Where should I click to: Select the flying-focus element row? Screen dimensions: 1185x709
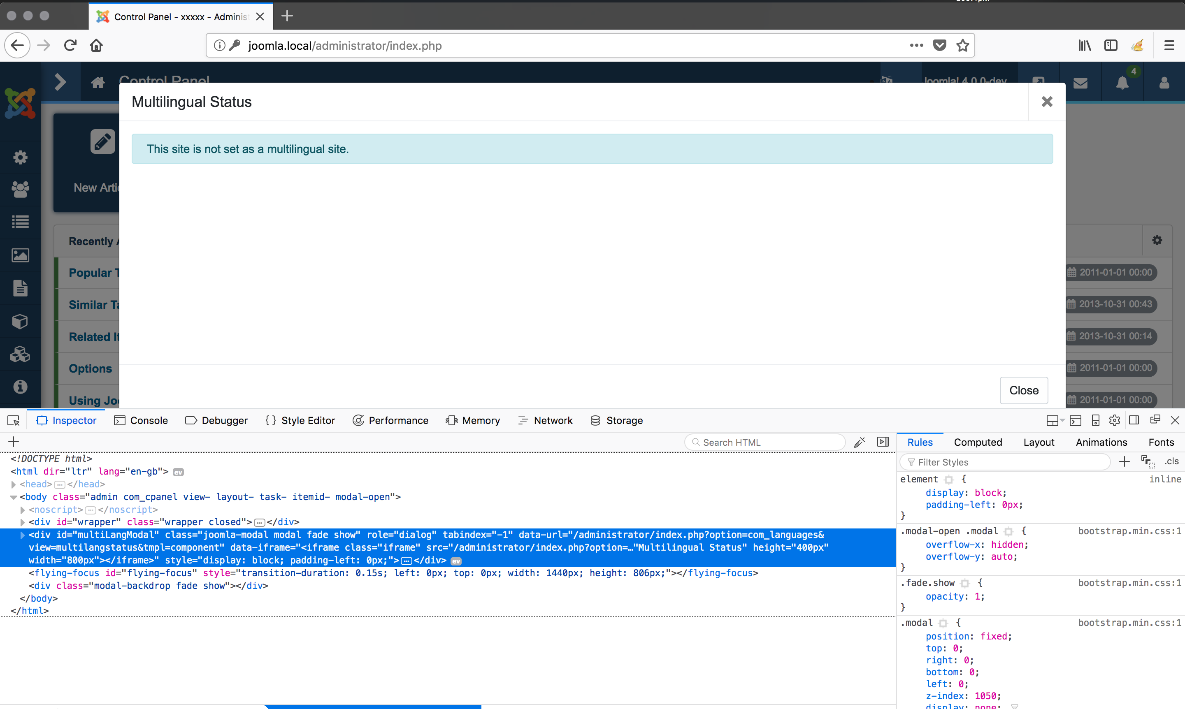pyautogui.click(x=448, y=573)
